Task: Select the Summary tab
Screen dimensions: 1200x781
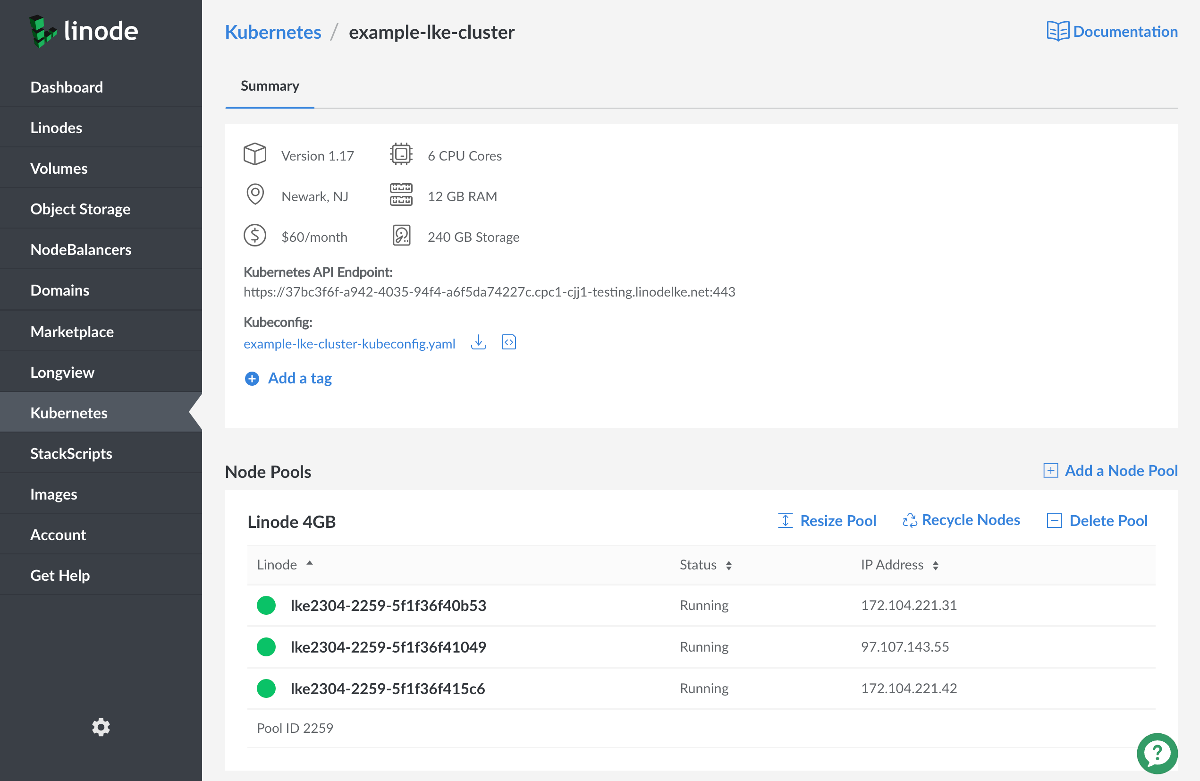Action: click(270, 86)
